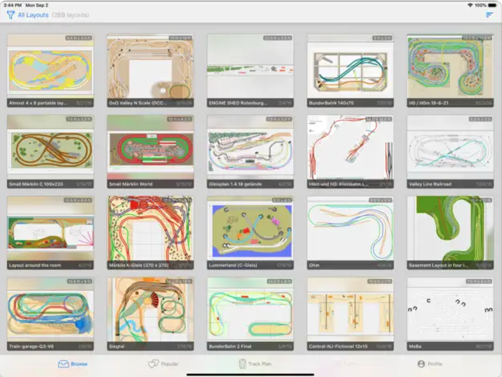Open the H0 / H0m 19-6-21 layout
The height and width of the screenshot is (377, 502).
(x=450, y=71)
